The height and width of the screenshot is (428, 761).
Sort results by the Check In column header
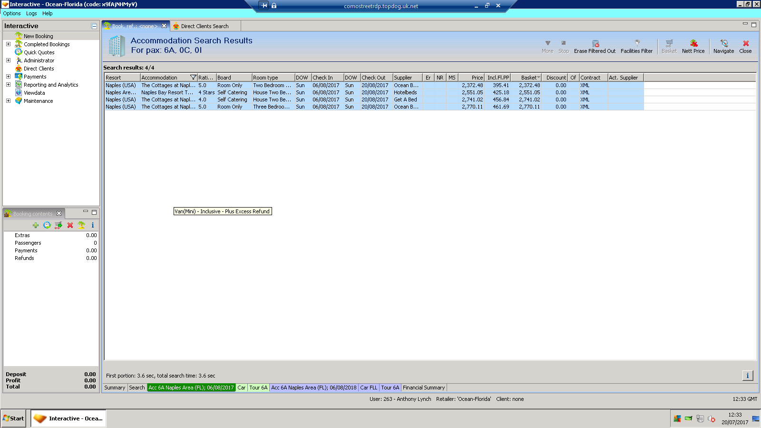tap(328, 78)
